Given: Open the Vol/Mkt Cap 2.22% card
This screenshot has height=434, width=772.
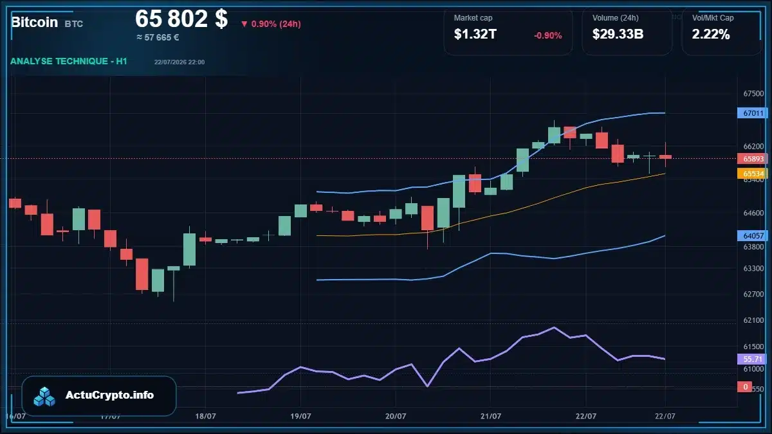Looking at the screenshot, I should click(x=721, y=31).
